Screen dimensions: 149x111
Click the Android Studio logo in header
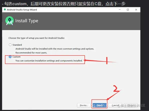tap(9, 21)
